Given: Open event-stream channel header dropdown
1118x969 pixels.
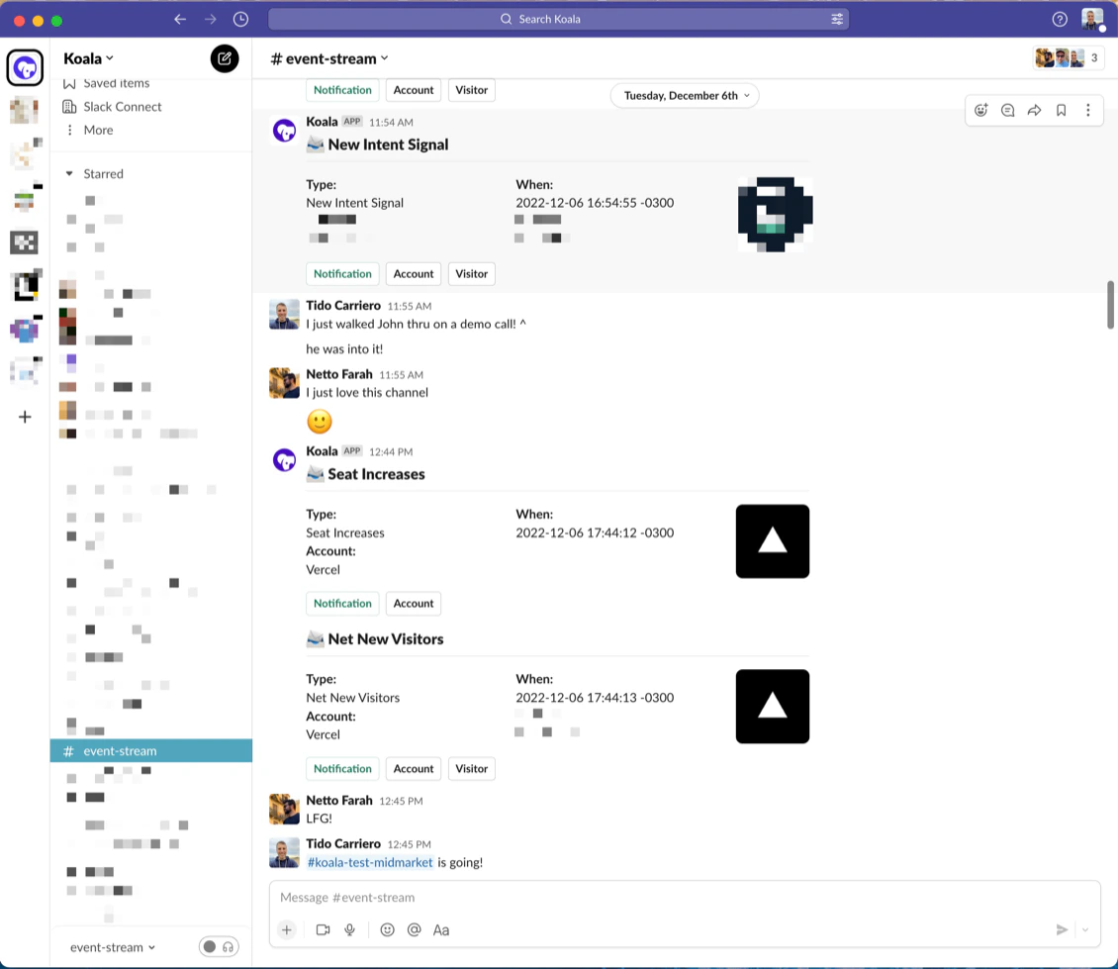Looking at the screenshot, I should click(x=329, y=58).
